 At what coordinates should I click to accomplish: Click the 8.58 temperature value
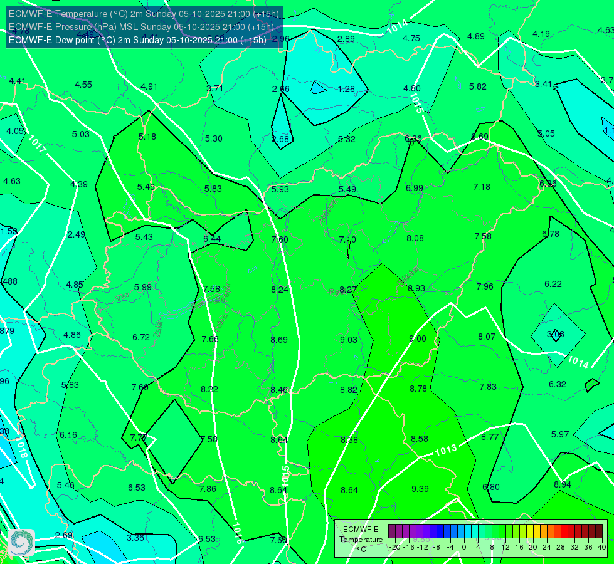tap(420, 439)
